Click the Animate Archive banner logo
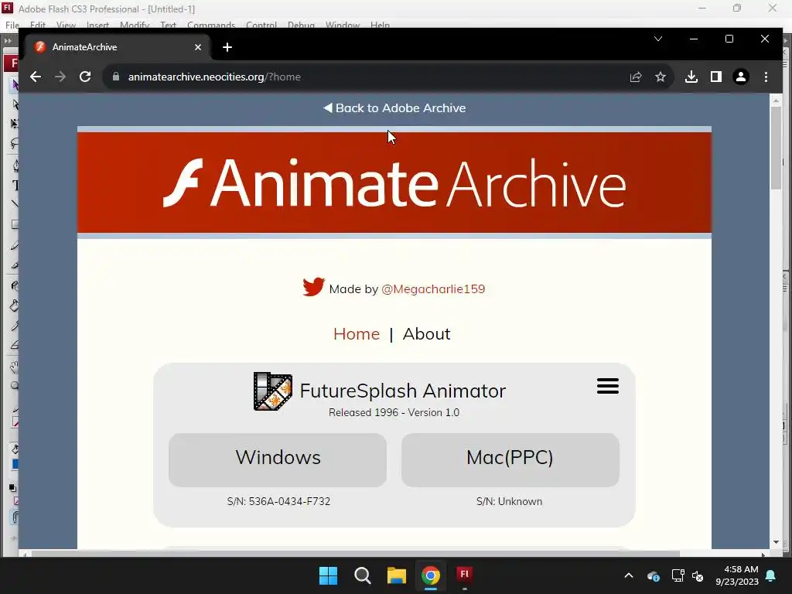Screen dimensions: 792x594 click(x=394, y=183)
